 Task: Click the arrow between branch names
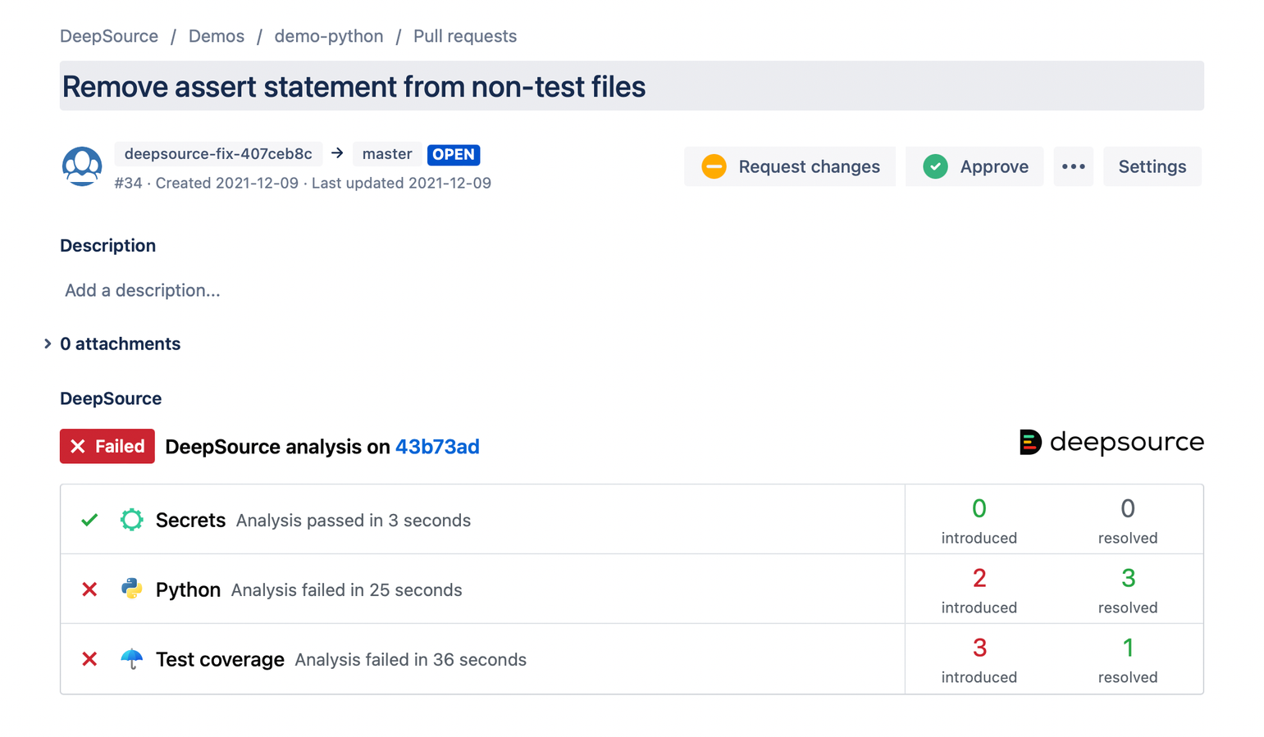(x=337, y=153)
